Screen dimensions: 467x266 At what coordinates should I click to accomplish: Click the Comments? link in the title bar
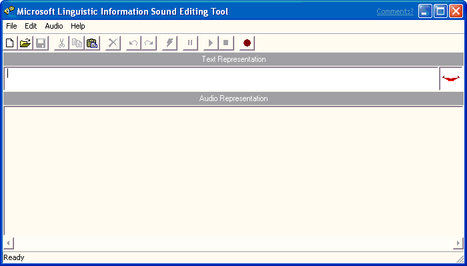(x=395, y=11)
